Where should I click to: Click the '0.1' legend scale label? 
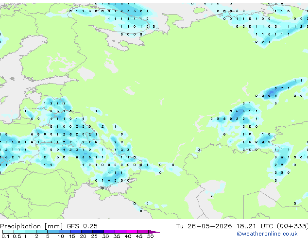click(5, 236)
